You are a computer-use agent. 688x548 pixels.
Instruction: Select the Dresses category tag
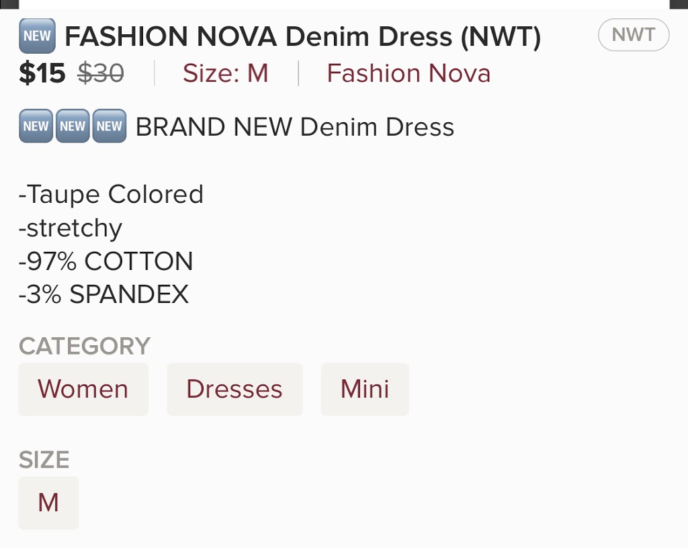coord(234,390)
